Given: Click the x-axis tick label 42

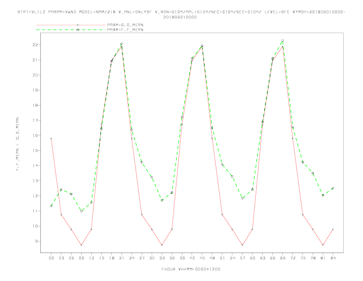Looking at the screenshot, I should tap(192, 258).
